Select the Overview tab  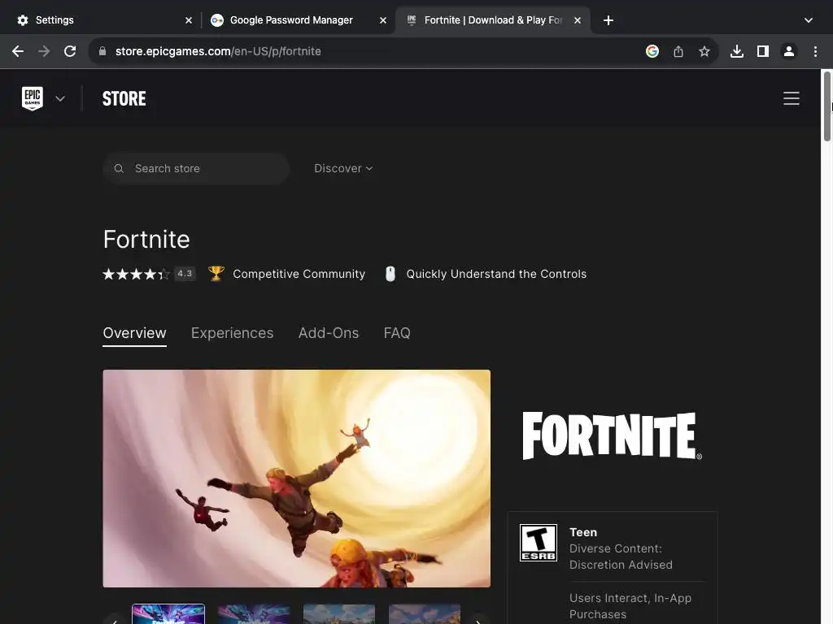point(134,333)
